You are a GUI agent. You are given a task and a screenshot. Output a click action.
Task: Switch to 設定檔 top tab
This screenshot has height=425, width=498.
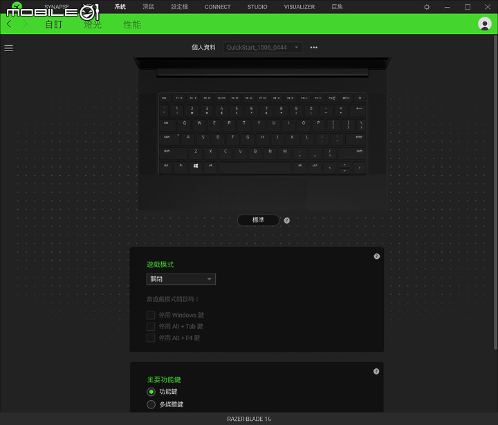(x=179, y=7)
